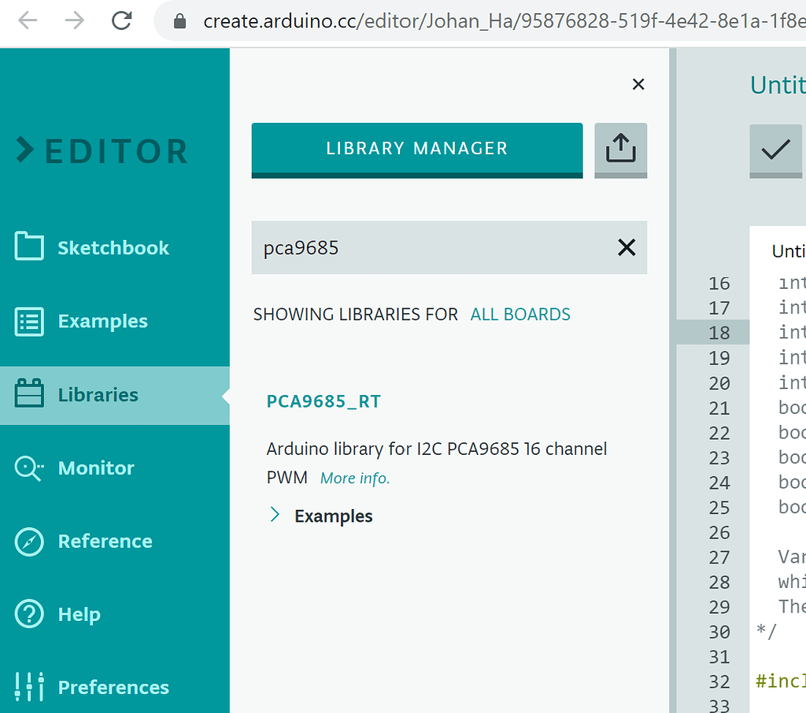The width and height of the screenshot is (806, 713).
Task: Select line 18 in the code editor
Action: pos(719,332)
